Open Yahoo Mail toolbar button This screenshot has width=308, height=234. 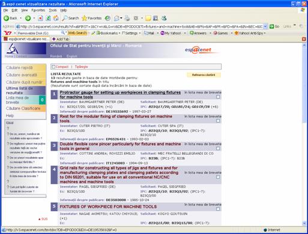149,33
